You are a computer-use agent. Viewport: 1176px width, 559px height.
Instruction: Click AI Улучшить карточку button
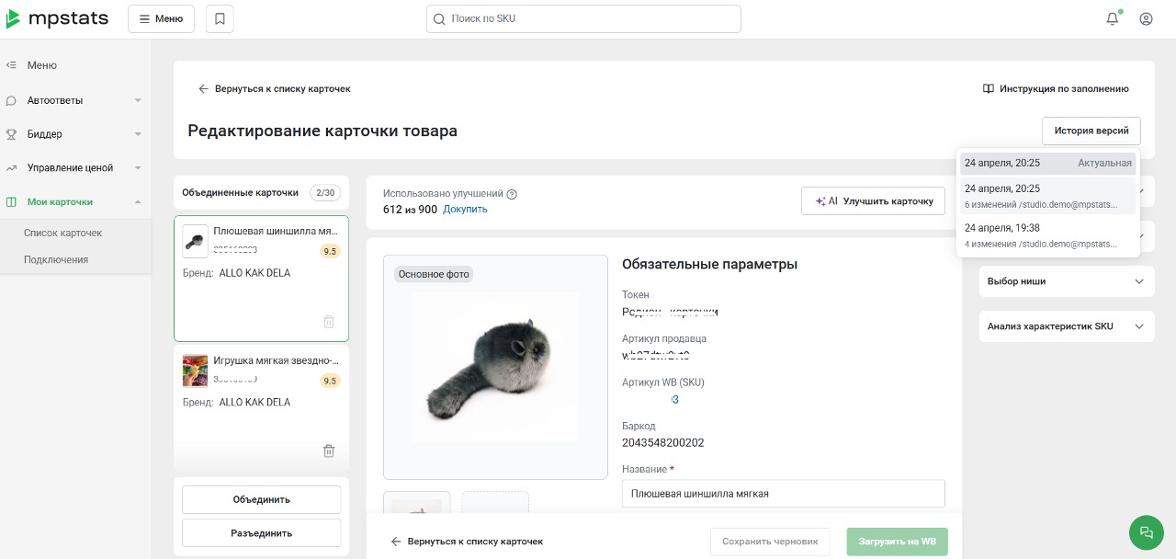point(873,200)
